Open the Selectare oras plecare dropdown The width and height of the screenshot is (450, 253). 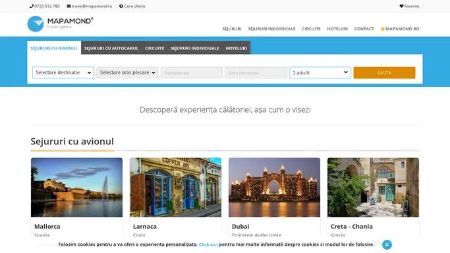(x=127, y=72)
